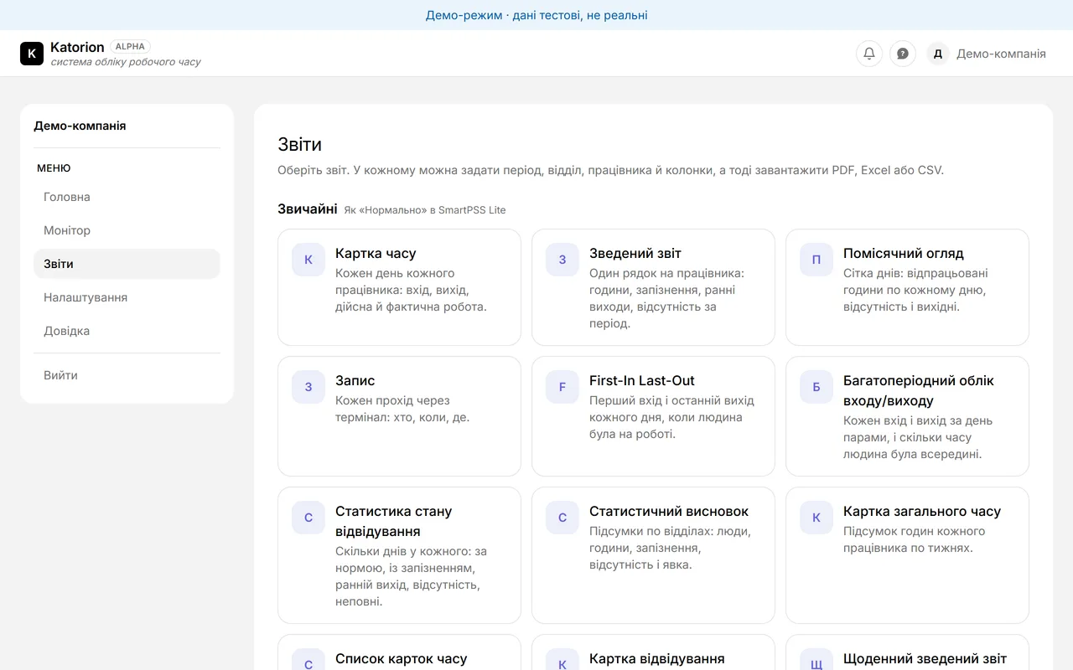Open the Помісячний огляд report
Screen dimensions: 1073x670
[x=907, y=287]
